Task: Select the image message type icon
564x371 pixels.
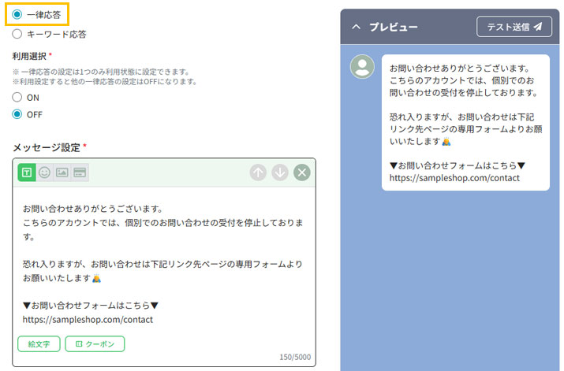Action: tap(62, 173)
